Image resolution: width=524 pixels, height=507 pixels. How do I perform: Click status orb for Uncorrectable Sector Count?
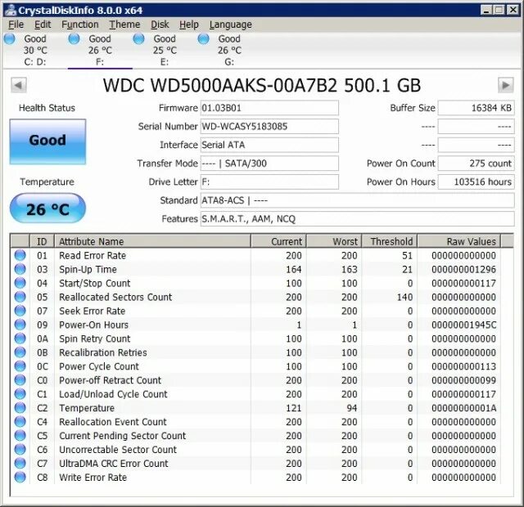click(x=20, y=449)
